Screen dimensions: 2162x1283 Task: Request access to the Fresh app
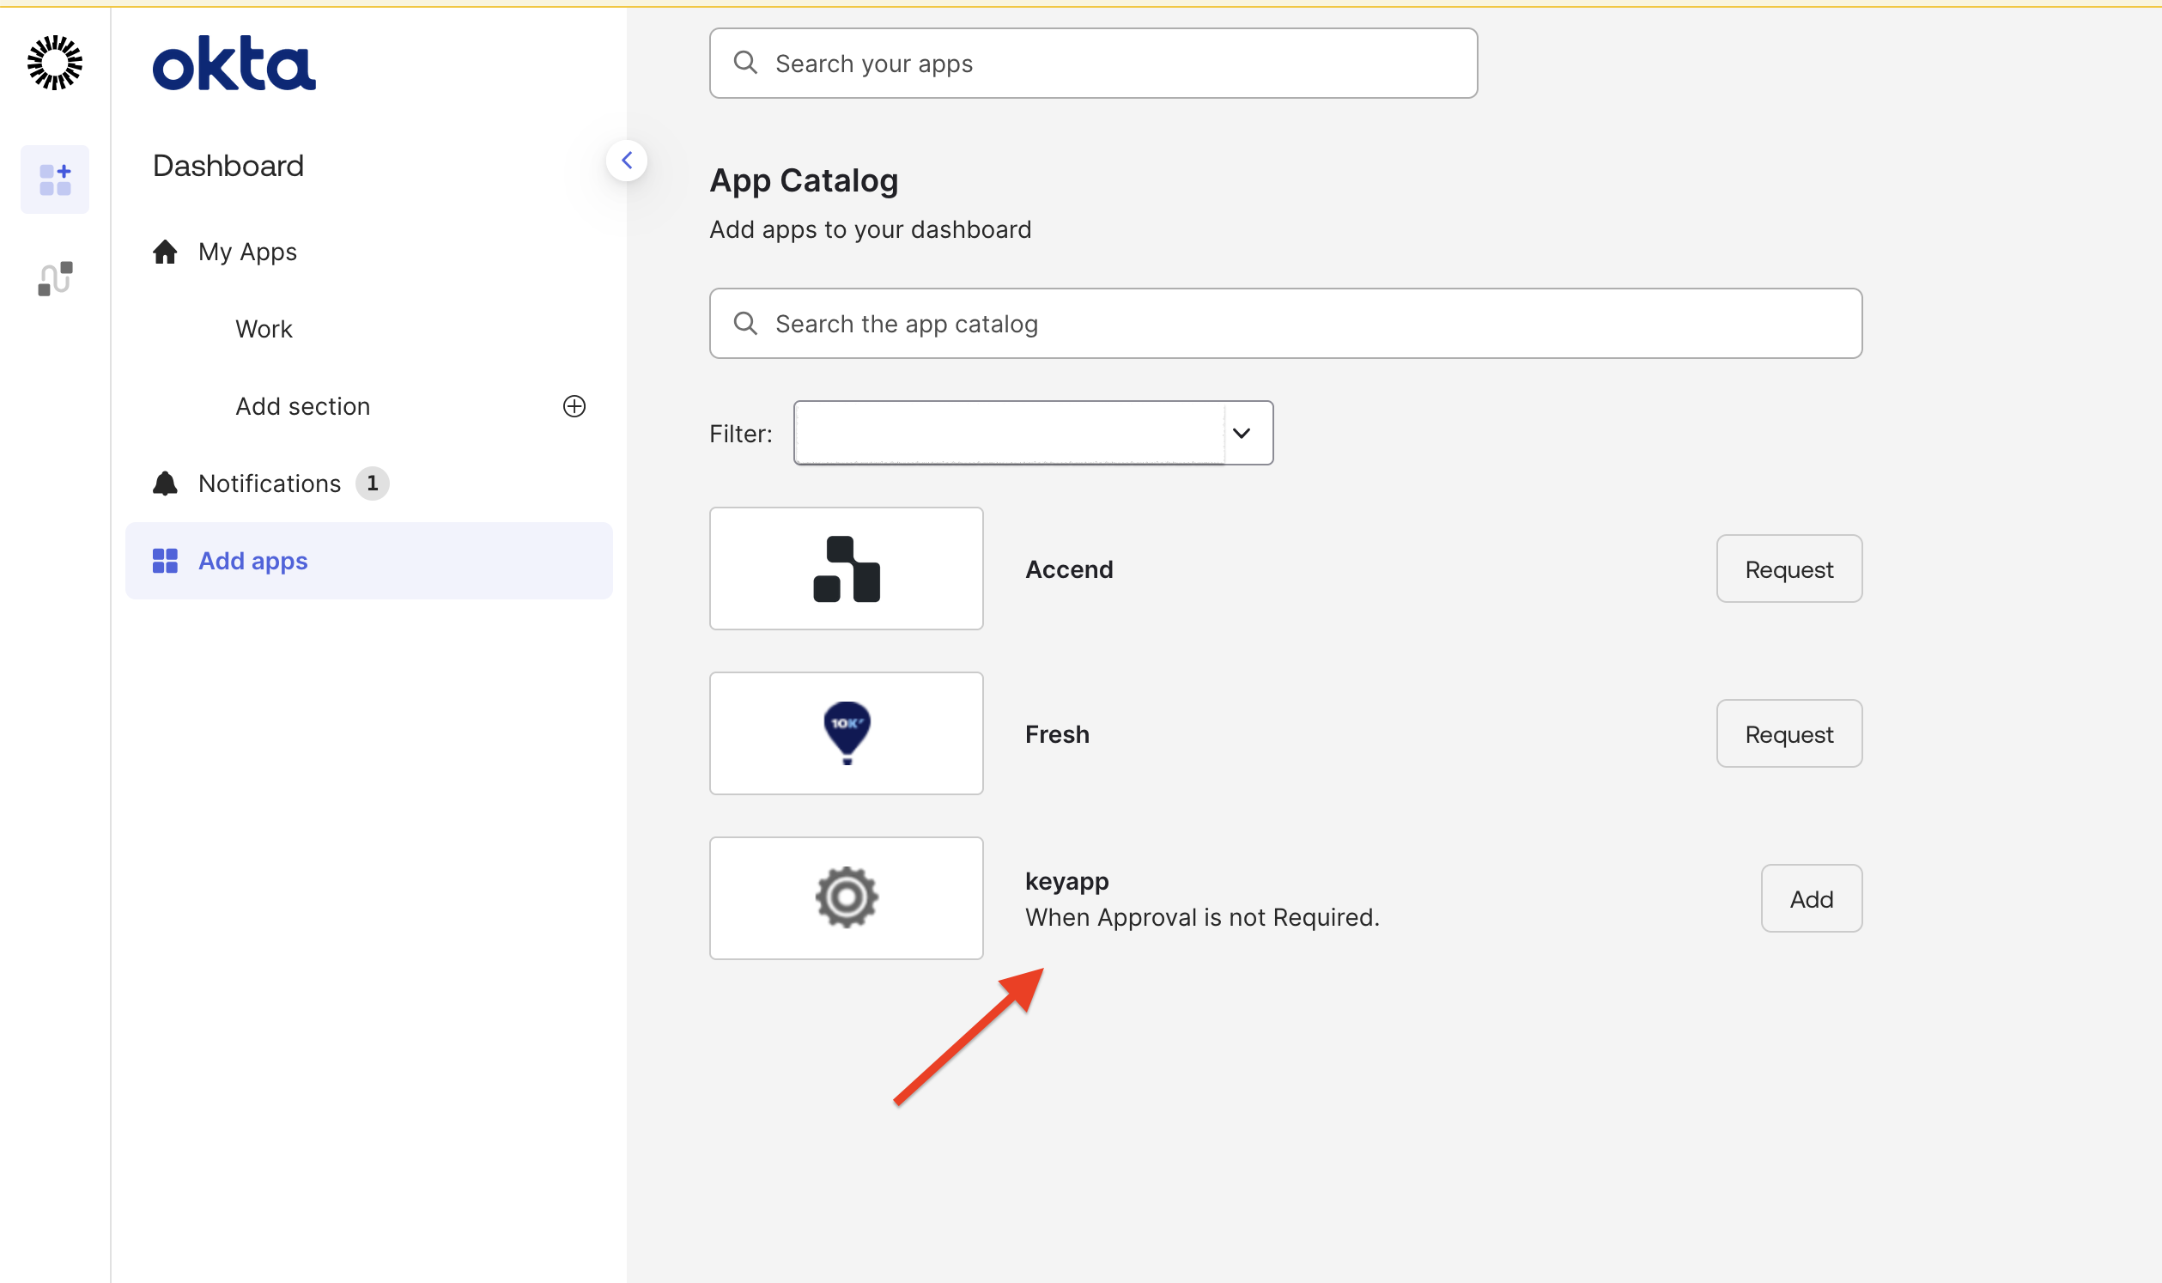[1789, 734]
